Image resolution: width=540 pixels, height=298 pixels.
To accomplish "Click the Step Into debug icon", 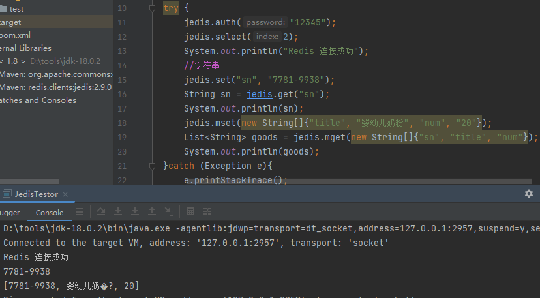I will pos(118,211).
